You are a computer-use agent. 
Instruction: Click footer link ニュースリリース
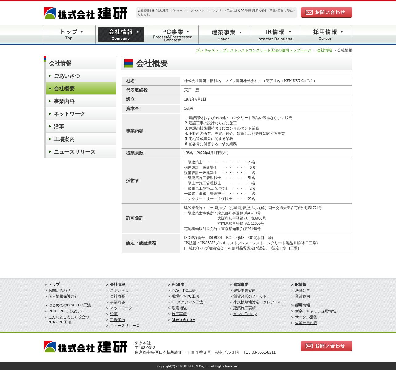pos(125,326)
